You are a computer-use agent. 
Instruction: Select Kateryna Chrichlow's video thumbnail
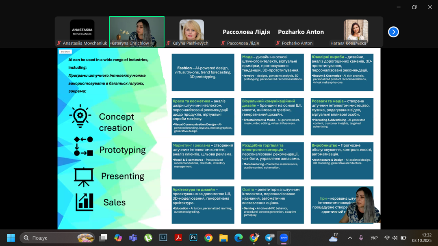coord(137,31)
